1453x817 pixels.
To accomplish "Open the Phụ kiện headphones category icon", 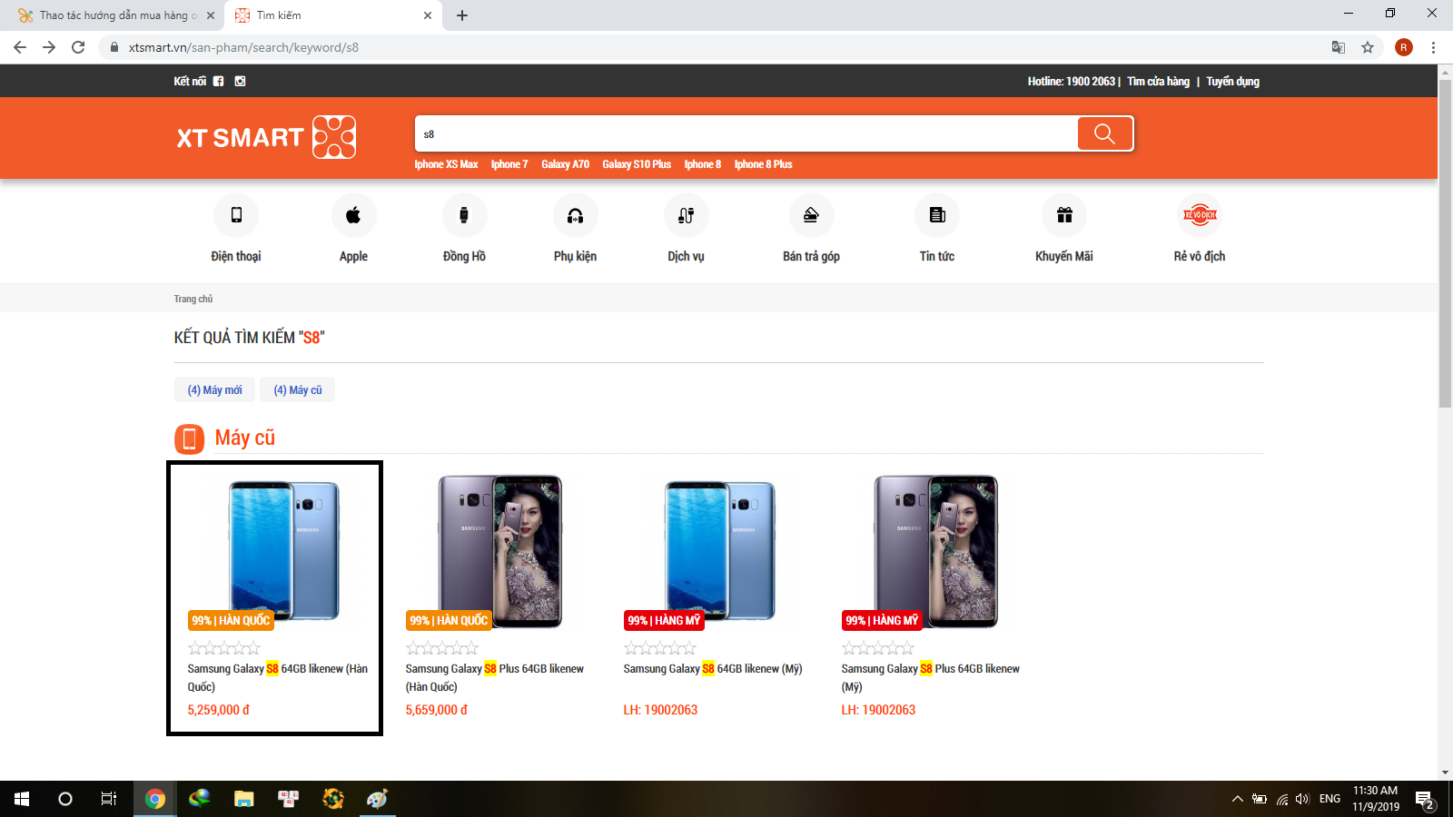I will pyautogui.click(x=575, y=215).
